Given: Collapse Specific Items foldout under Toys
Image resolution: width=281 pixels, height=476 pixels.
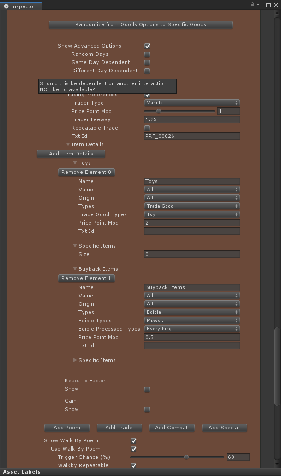Looking at the screenshot, I should [75, 246].
